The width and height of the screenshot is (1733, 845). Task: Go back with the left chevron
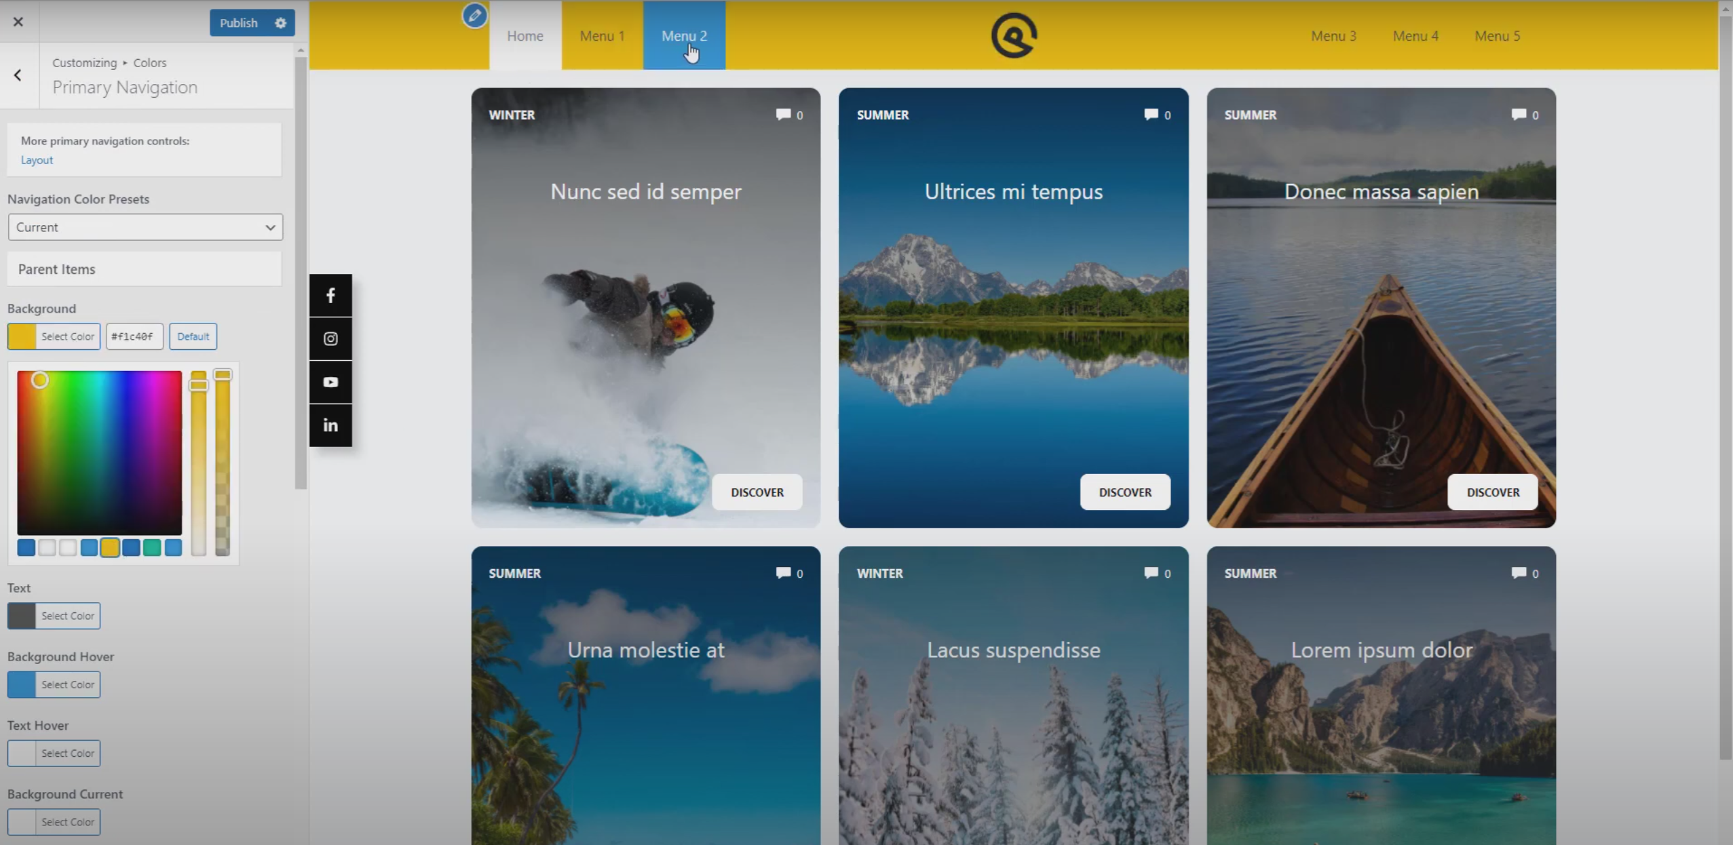(x=18, y=75)
